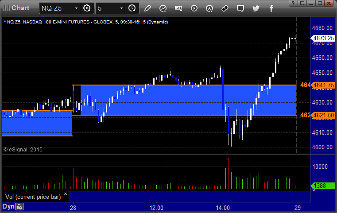Viewport: 337px width, 213px height.
Task: Select the pencil drawing tool
Action: (147, 8)
